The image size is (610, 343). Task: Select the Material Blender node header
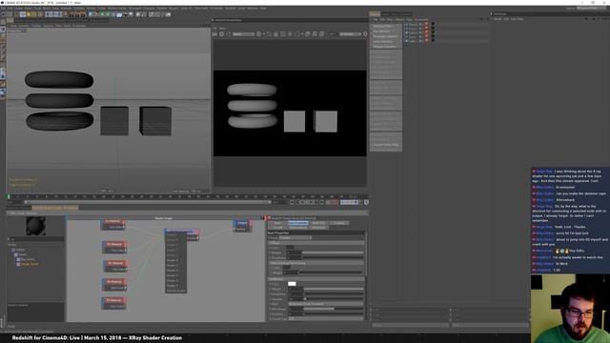click(182, 231)
